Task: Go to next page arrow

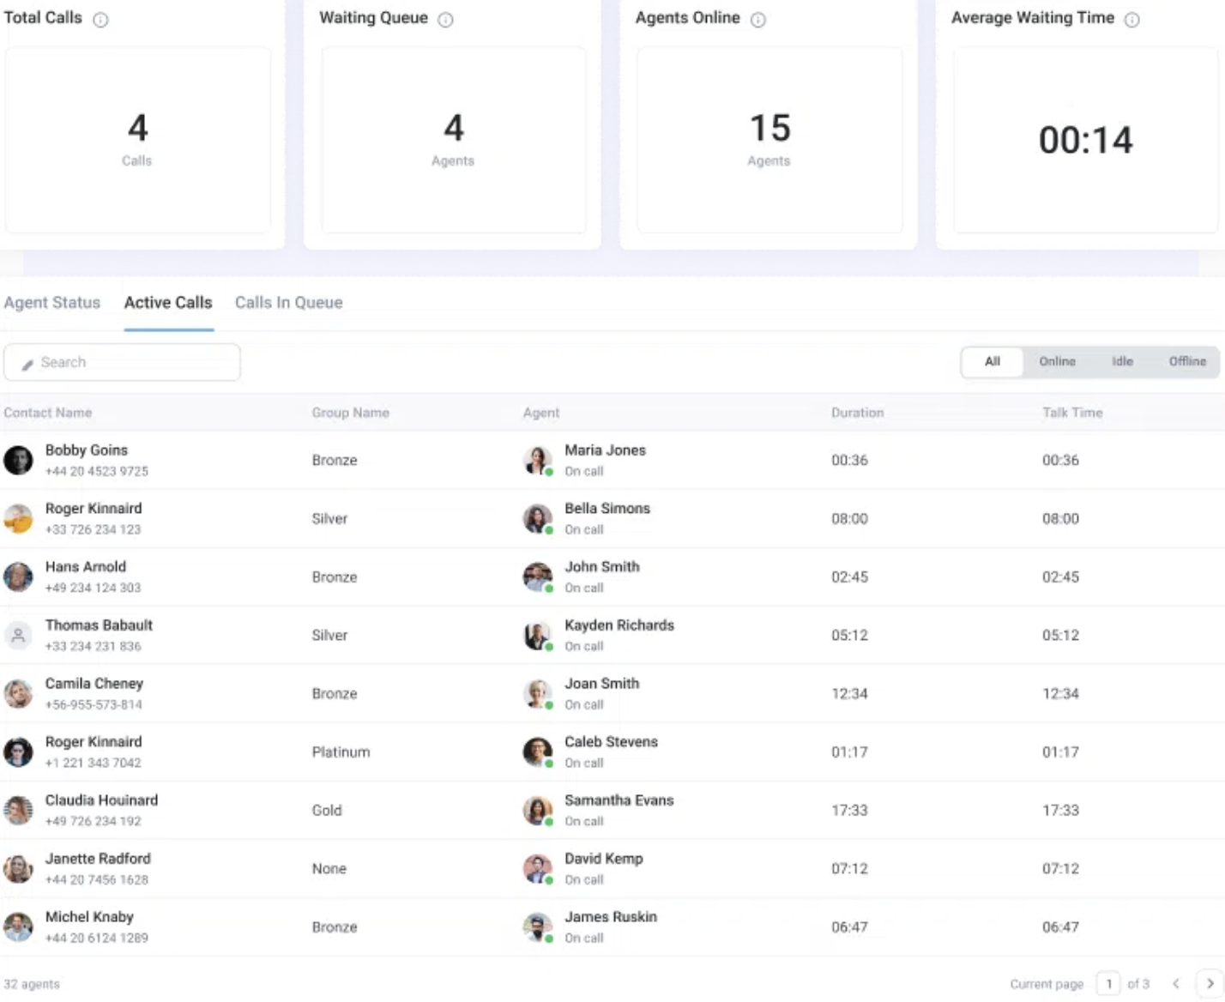Action: click(1210, 984)
